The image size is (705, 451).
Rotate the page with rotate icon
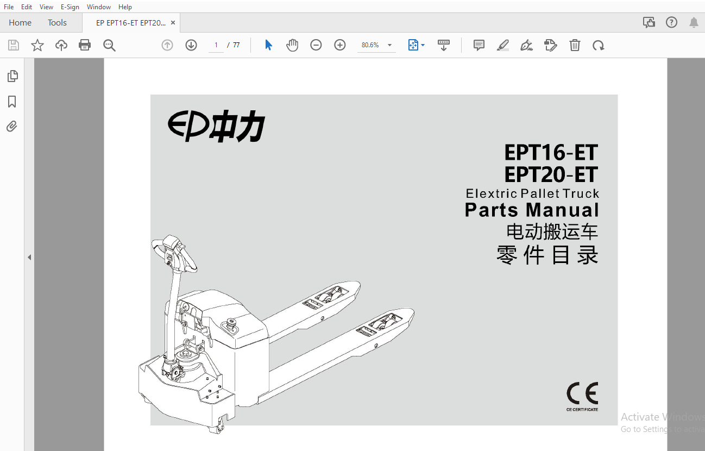[599, 45]
